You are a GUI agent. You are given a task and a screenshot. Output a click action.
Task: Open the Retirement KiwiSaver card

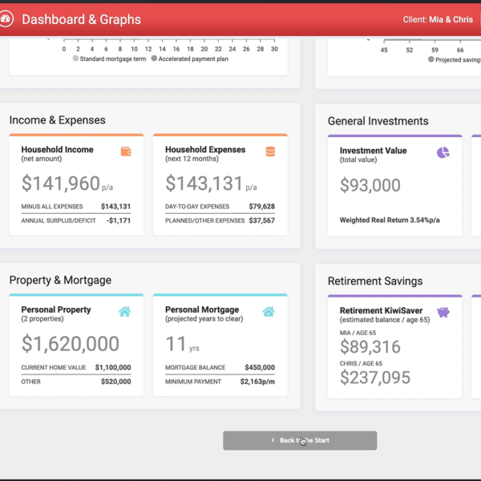coord(394,347)
